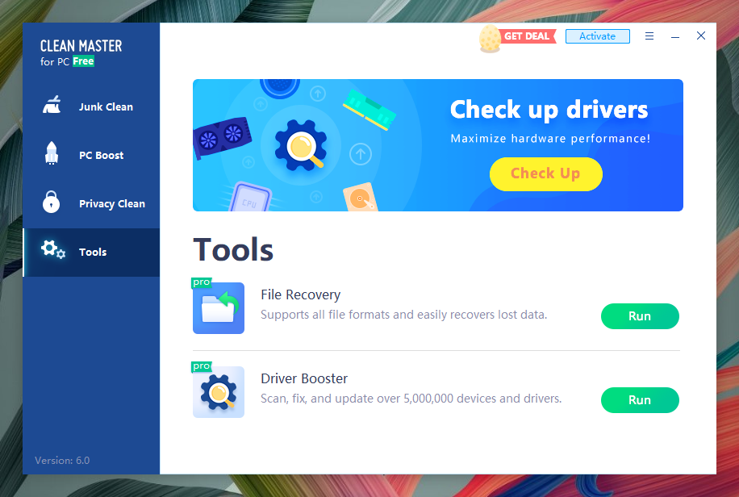The height and width of the screenshot is (497, 739).
Task: Select the Tools tab in the sidebar
Action: 91,253
